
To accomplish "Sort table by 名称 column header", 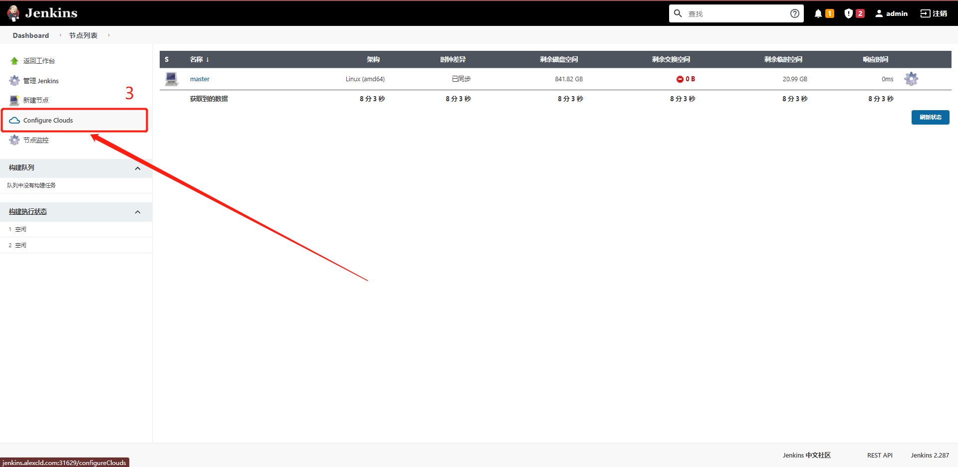I will (x=200, y=59).
